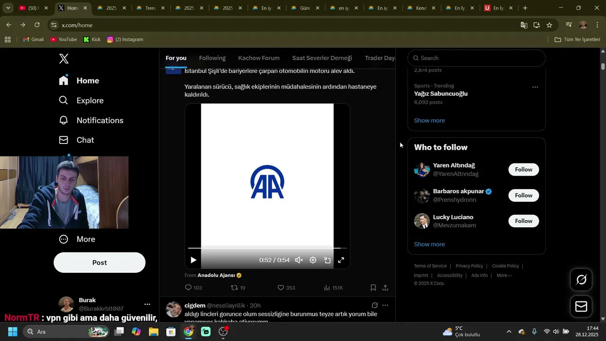Open more options for Yağız Sabuncuoğlu trend
This screenshot has width=606, height=341.
[535, 87]
